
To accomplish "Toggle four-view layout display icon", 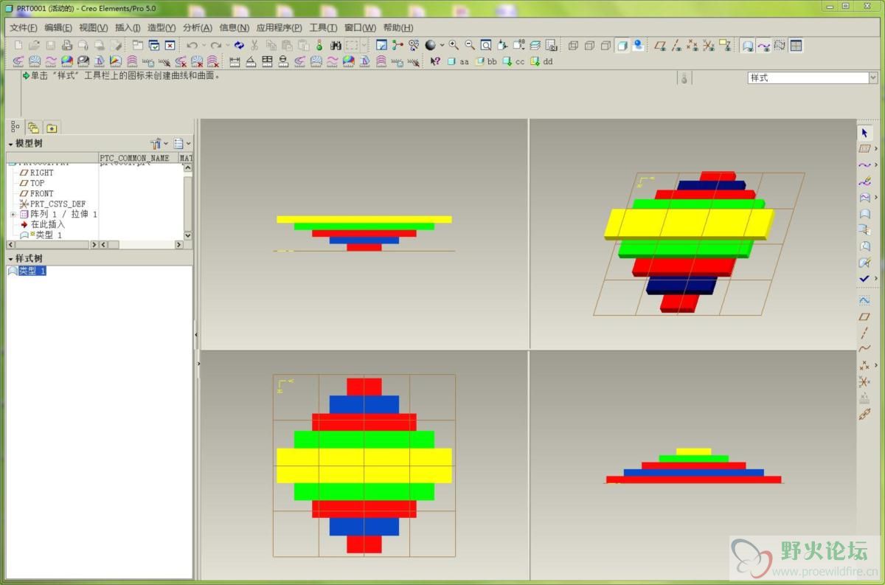I will click(796, 45).
